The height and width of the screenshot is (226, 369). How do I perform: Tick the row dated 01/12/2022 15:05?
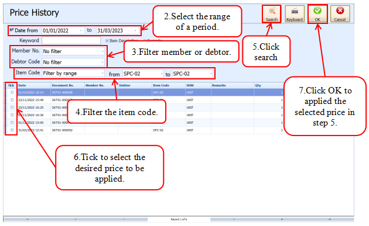12,123
